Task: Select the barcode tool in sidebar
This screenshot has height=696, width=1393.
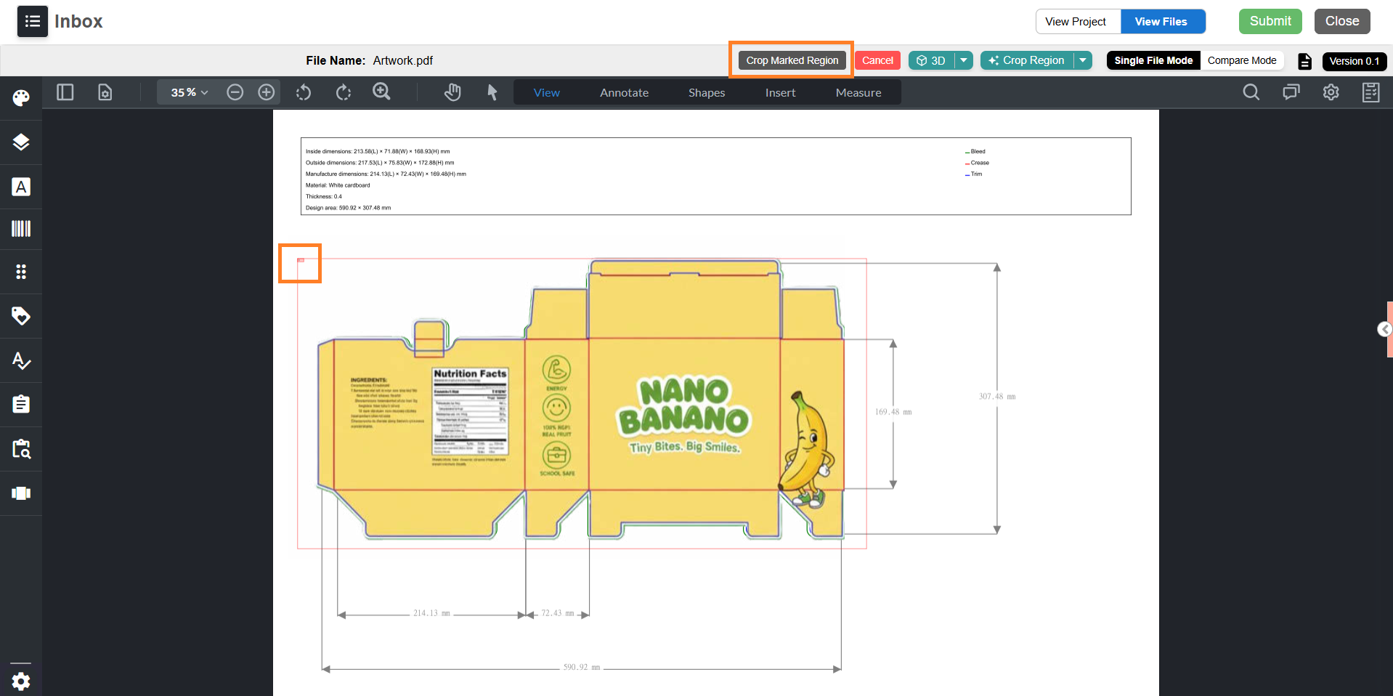Action: tap(21, 229)
